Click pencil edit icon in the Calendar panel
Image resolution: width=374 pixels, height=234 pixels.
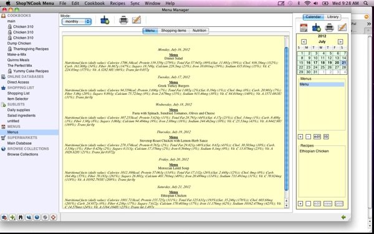pyautogui.click(x=342, y=27)
